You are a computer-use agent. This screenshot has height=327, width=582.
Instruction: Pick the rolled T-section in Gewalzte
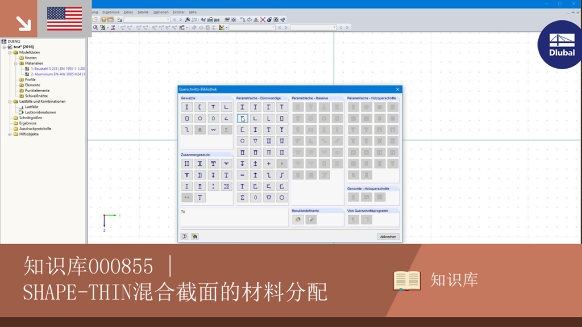point(213,107)
